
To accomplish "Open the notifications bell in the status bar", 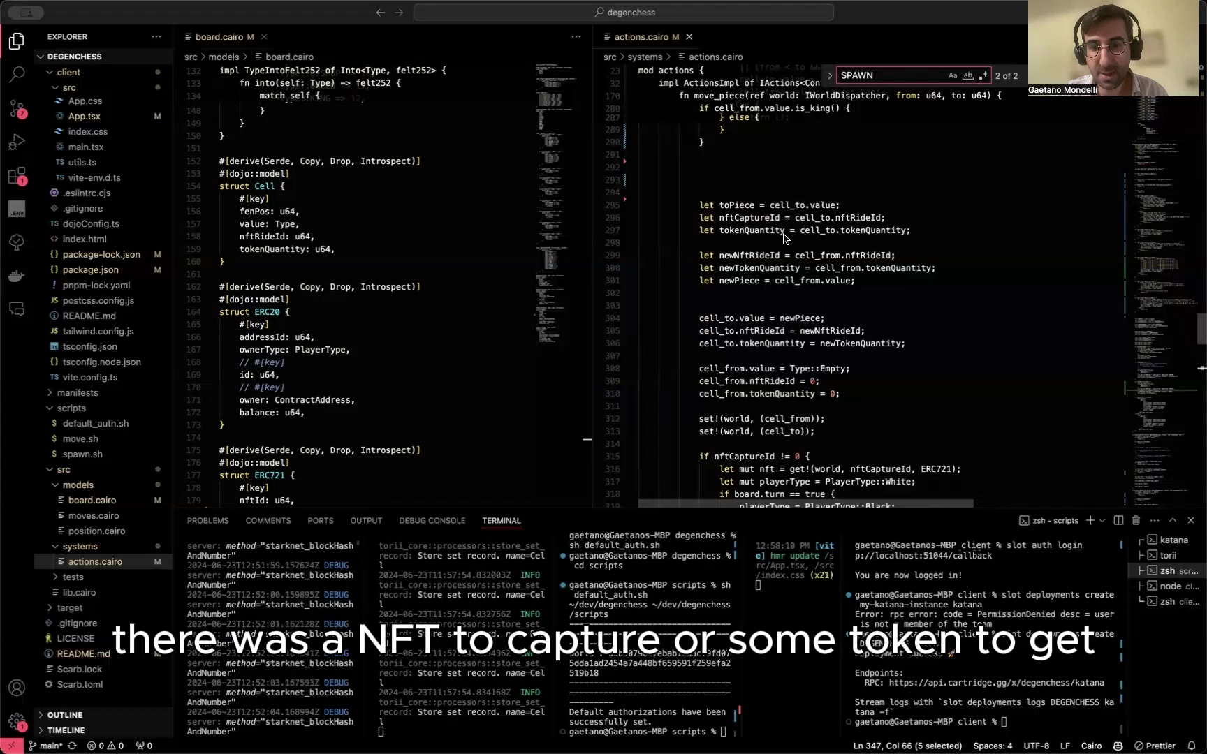I will [x=1192, y=746].
